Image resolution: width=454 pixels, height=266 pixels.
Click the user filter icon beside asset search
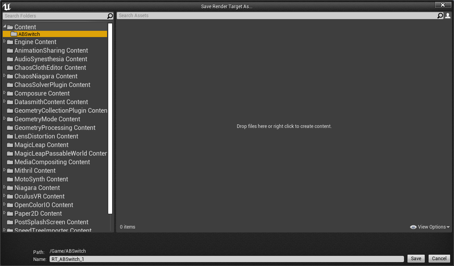click(448, 16)
